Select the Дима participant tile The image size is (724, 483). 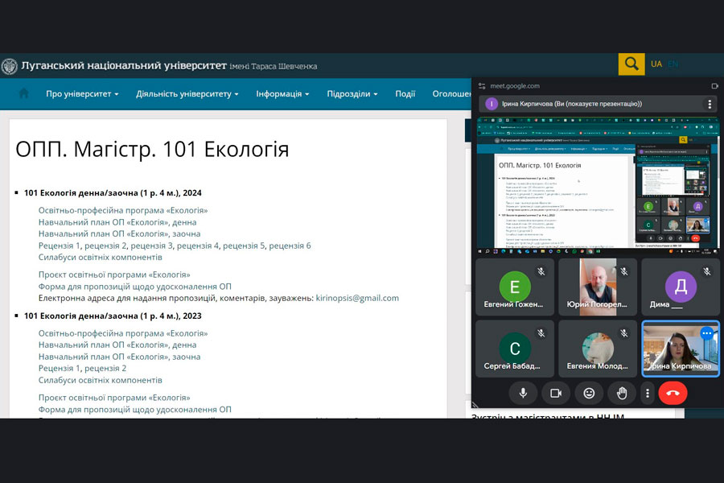681,287
